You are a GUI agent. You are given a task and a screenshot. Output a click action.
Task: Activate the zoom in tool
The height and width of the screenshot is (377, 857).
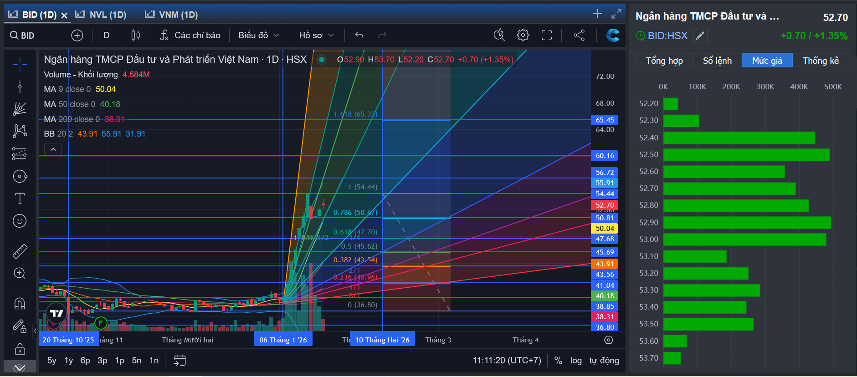tap(20, 273)
